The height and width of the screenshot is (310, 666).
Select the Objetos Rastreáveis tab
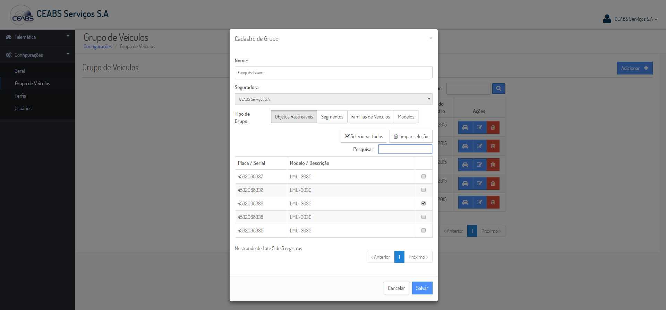point(294,117)
